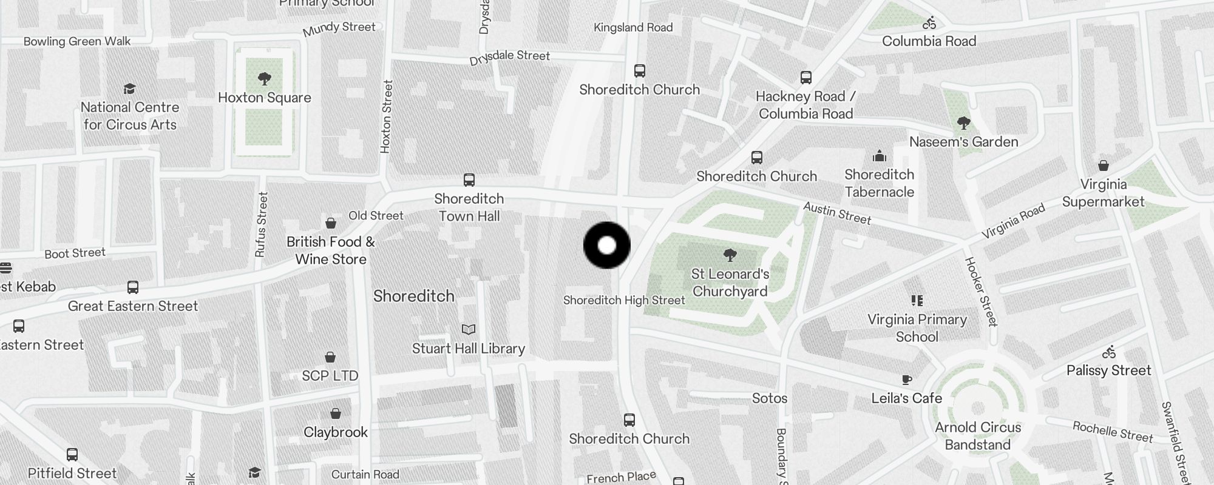Click the Pitfield Street bus stop icon

tap(72, 455)
